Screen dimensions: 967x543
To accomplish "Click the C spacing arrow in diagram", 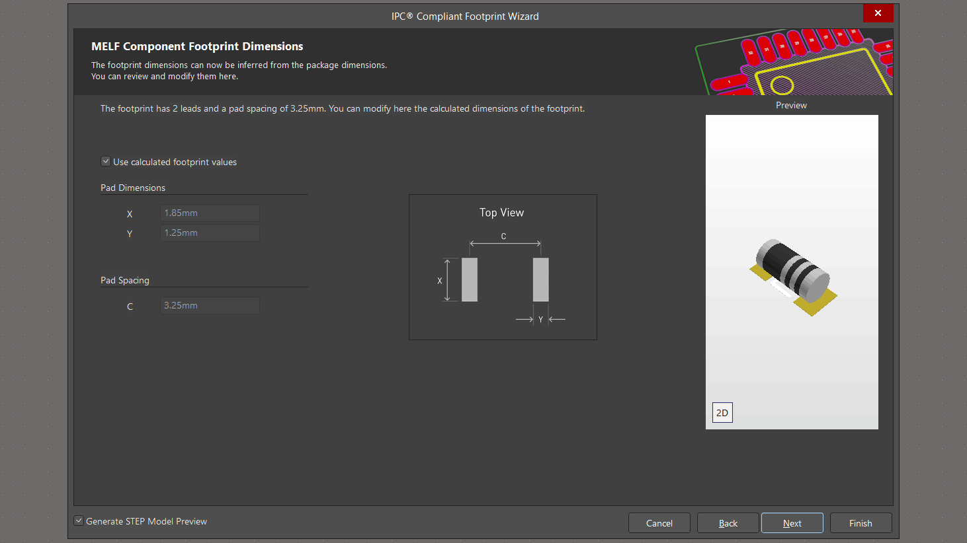I will (x=505, y=244).
